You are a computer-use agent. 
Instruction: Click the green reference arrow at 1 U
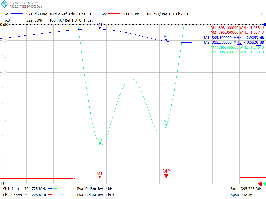(x=264, y=184)
